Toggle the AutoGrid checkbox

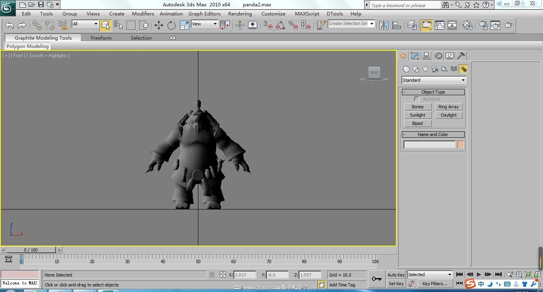pos(417,99)
